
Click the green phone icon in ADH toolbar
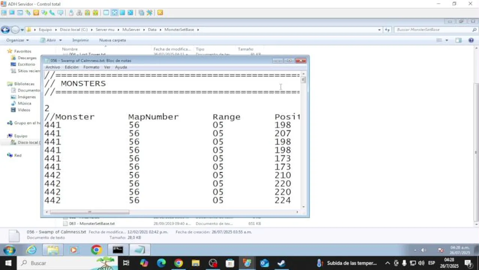pyautogui.click(x=52, y=13)
